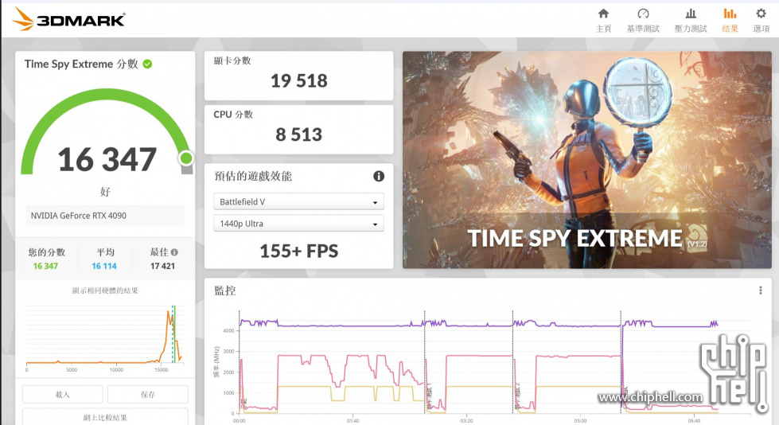This screenshot has width=779, height=425.
Task: Click the graphics score value 19 518
Action: pos(298,80)
